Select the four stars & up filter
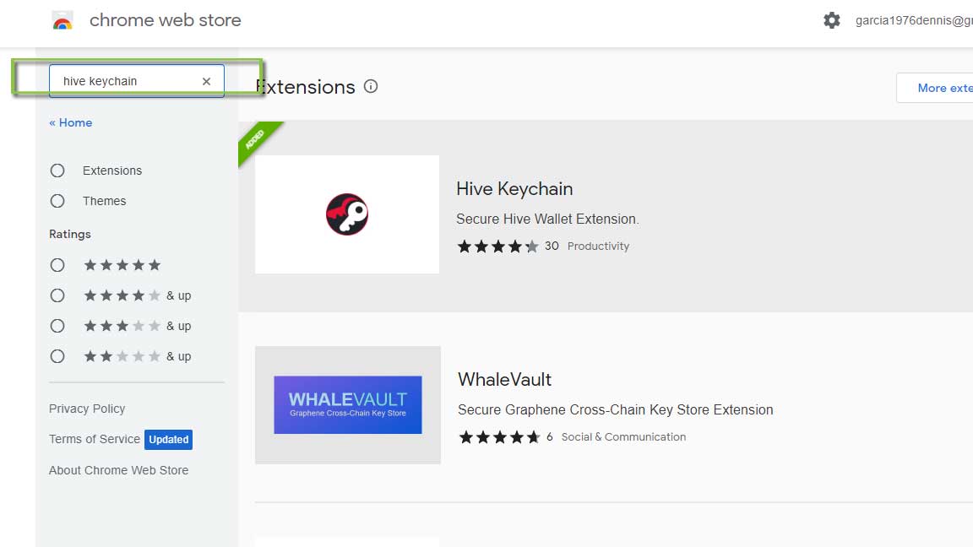This screenshot has height=547, width=973. click(x=57, y=295)
